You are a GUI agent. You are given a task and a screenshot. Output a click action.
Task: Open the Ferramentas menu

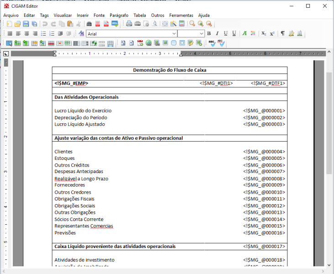pyautogui.click(x=181, y=16)
